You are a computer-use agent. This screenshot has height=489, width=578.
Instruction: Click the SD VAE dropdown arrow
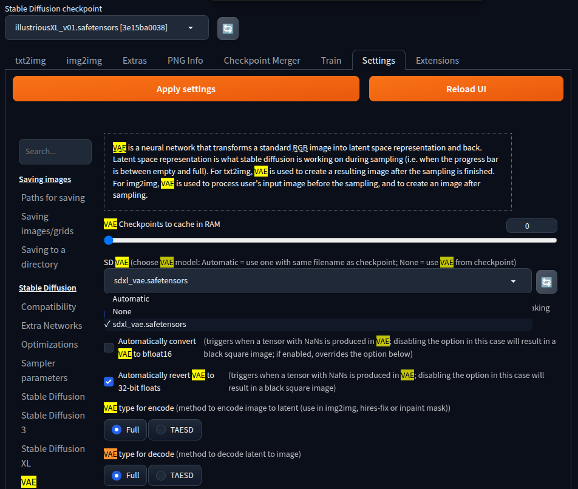tap(513, 282)
